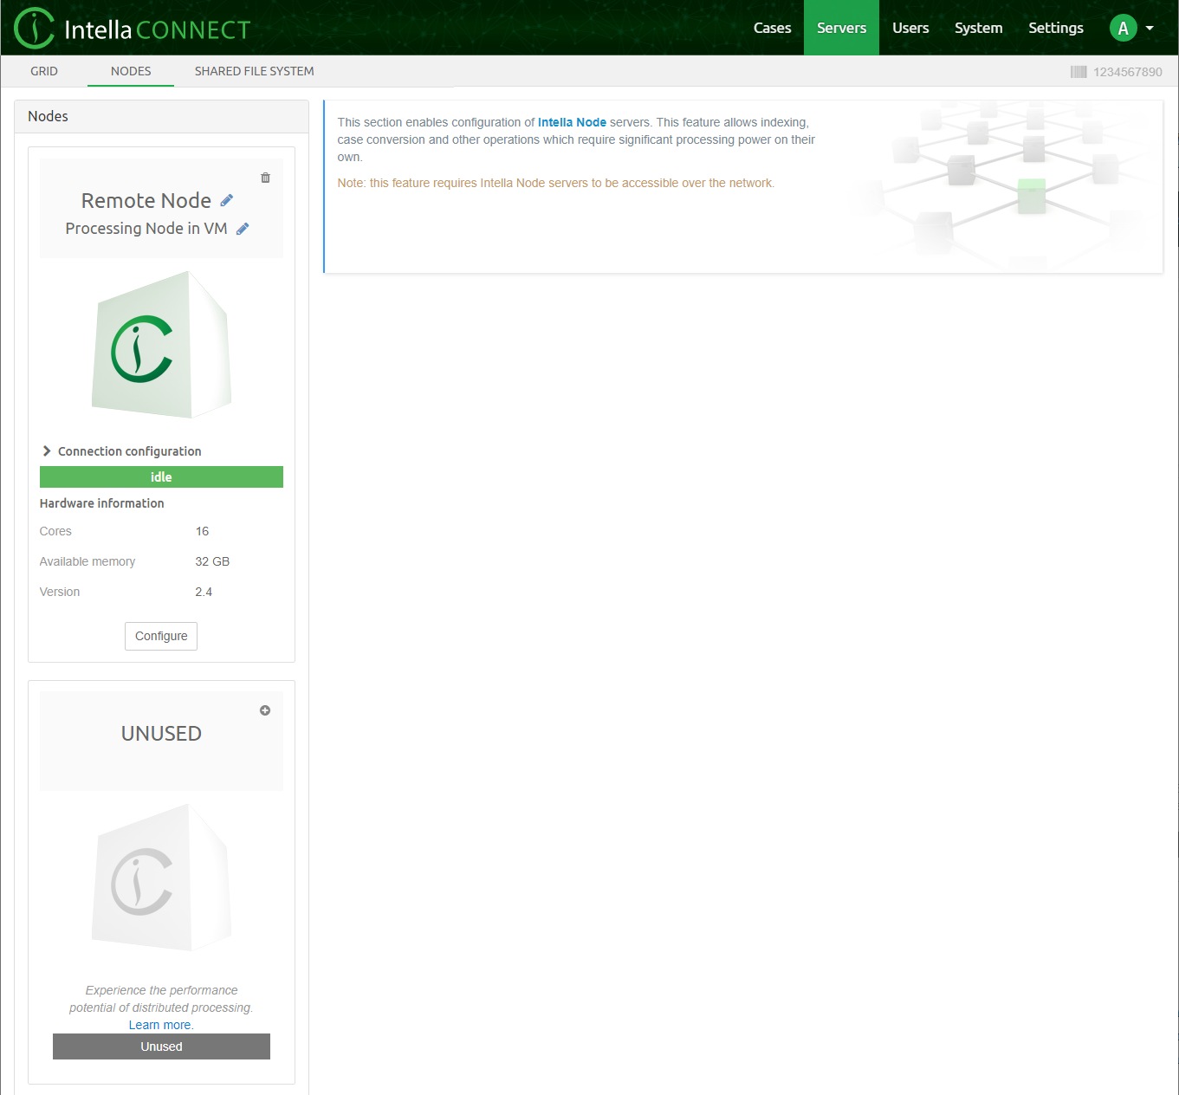This screenshot has height=1095, width=1179.
Task: Click the trash icon to delete Remote Node
Action: 265,178
